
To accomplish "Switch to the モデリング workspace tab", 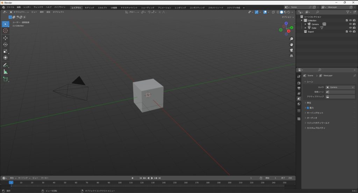I will (89, 7).
